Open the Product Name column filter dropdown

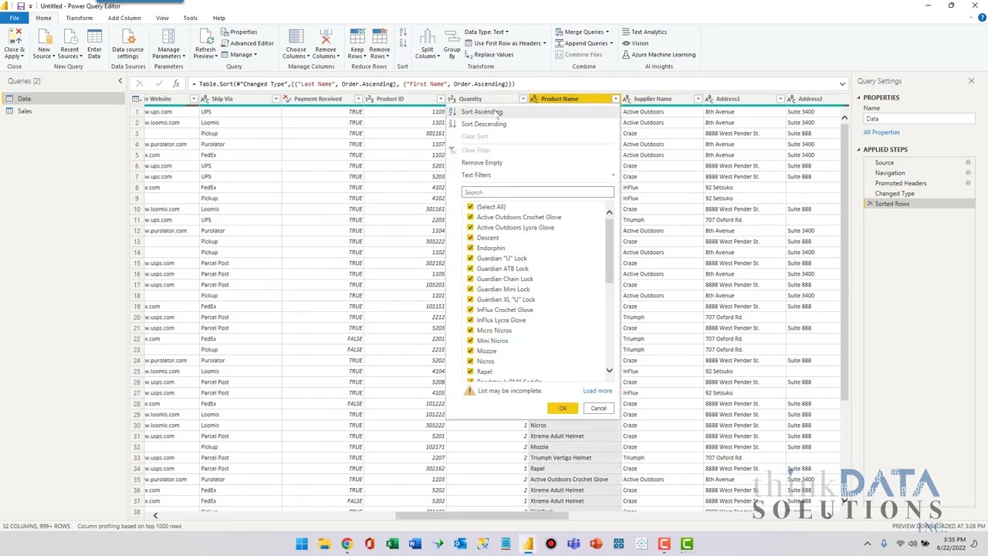(615, 99)
